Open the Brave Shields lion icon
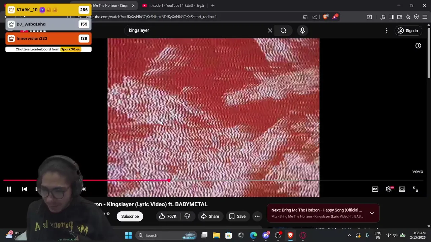Screen dimensions: 431x242 tap(325, 17)
